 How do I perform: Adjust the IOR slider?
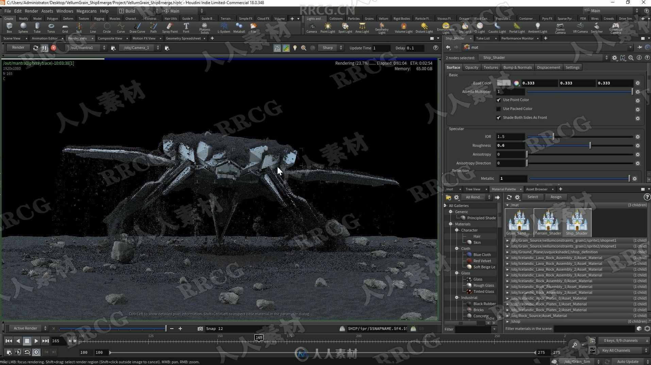click(x=580, y=137)
